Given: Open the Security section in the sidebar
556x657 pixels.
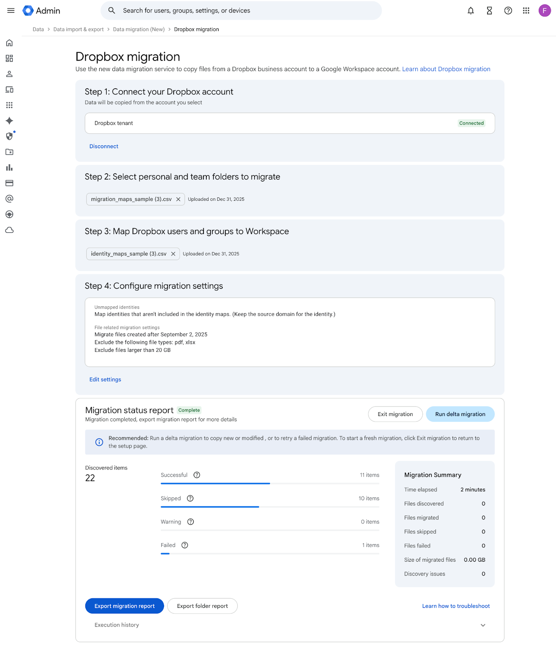Looking at the screenshot, I should pos(9,136).
